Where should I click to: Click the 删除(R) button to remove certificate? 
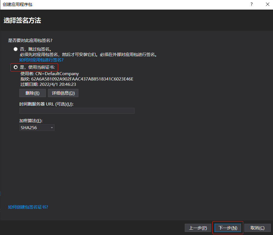tap(32, 93)
